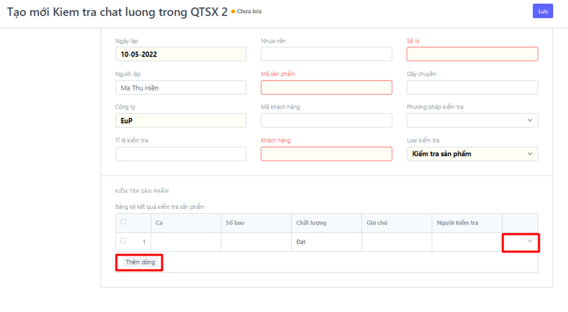Click the Lưu save button
This screenshot has height=312, width=568.
click(x=542, y=11)
